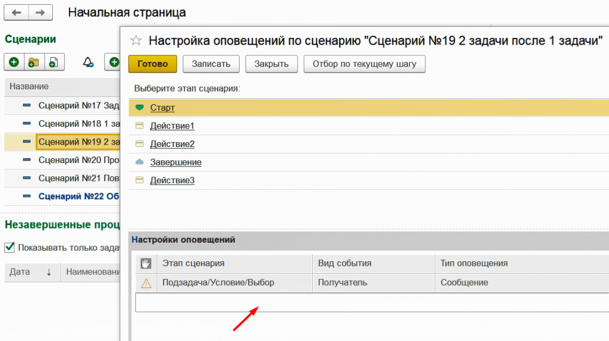Viewport: 609px width, 341px height.
Task: Click the icon beside Действие1
Action: coord(139,126)
